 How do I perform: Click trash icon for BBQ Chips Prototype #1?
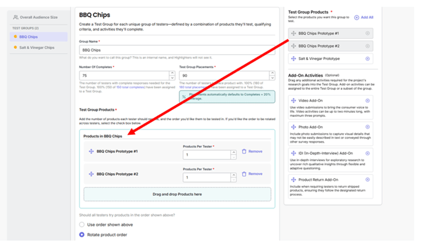[x=244, y=151]
